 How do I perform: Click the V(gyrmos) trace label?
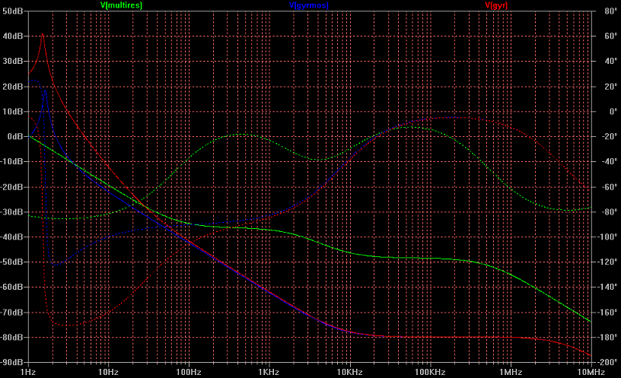coord(308,5)
